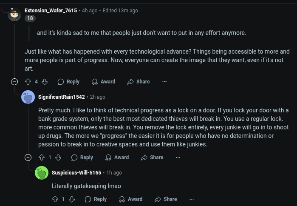297x206 pixels.
Task: Reply to Suspicious-Will-5165's comment
Action: coord(96,199)
